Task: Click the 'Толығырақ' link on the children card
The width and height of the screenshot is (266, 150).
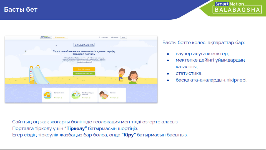Action: coord(114,98)
